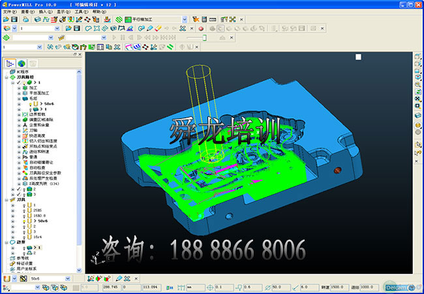Screen dimensions: 424x294
Task: Click the measure ruler icon in main toolbar
Action: click(x=213, y=20)
